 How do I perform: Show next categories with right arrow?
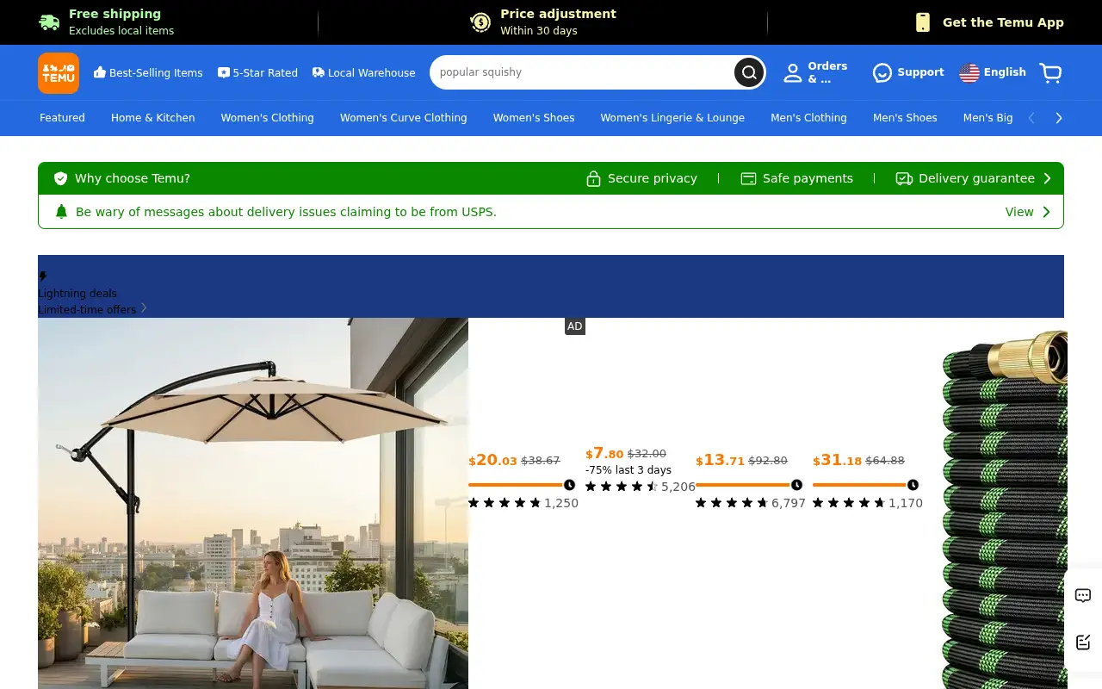(1059, 118)
